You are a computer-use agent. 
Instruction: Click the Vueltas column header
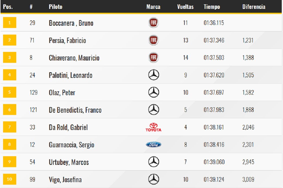pyautogui.click(x=185, y=7)
